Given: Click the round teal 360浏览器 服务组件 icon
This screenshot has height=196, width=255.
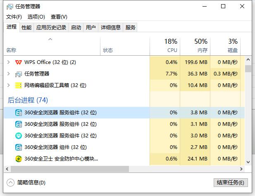Looking at the screenshot, I should (x=18, y=136).
